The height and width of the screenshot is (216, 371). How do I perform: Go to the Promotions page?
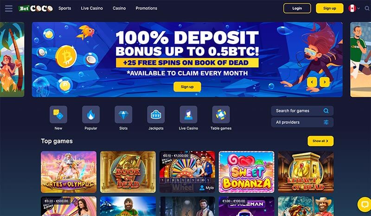146,8
